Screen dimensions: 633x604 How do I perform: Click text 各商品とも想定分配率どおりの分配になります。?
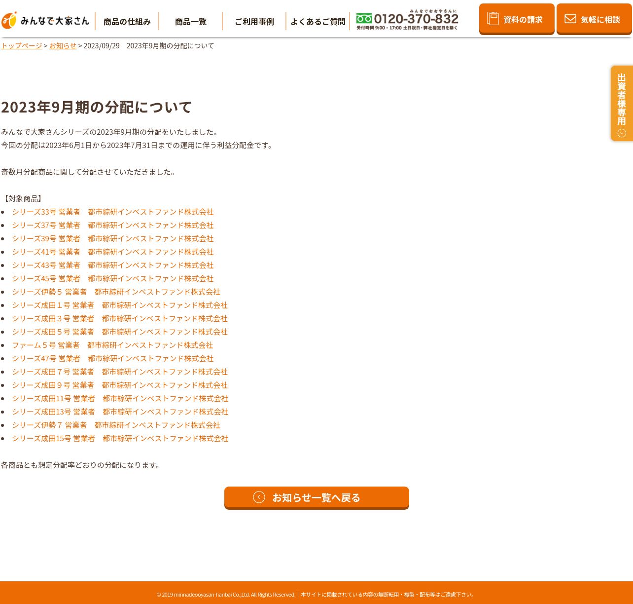[82, 465]
